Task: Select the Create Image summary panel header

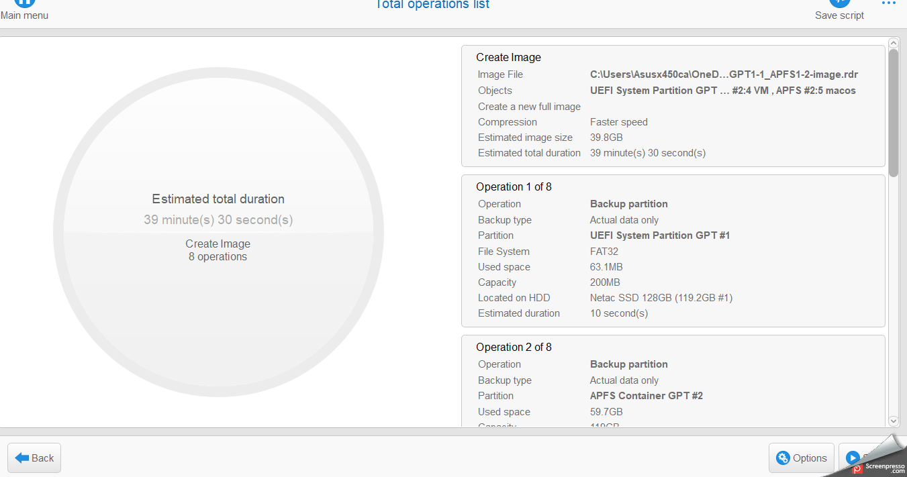Action: 508,58
